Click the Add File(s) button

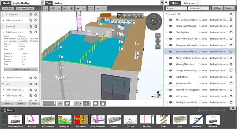(8, 8)
